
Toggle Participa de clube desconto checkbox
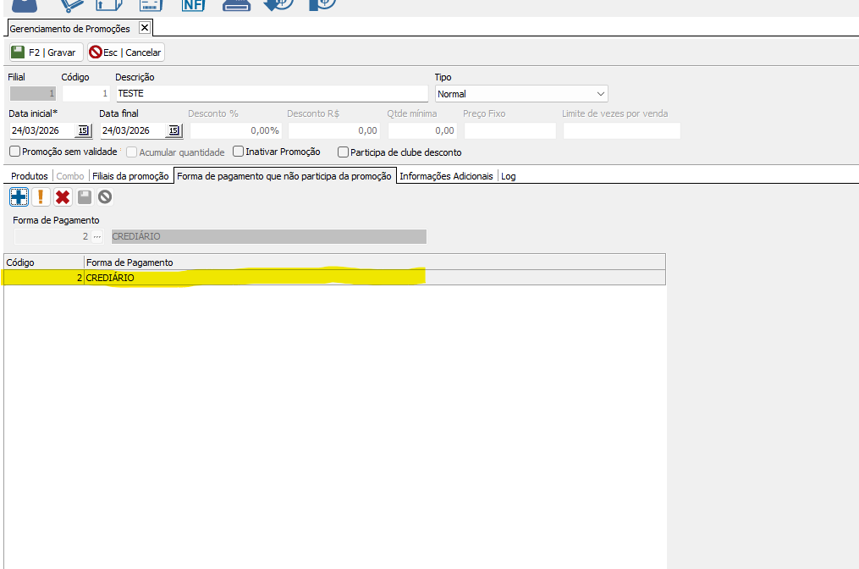tap(343, 152)
